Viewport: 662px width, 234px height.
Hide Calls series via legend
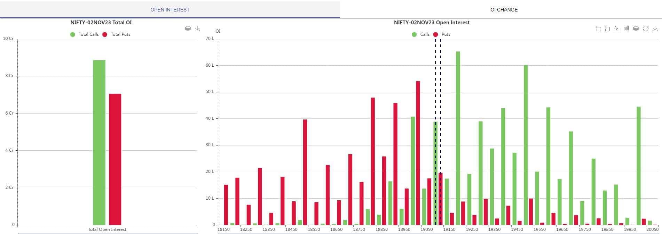pos(421,34)
